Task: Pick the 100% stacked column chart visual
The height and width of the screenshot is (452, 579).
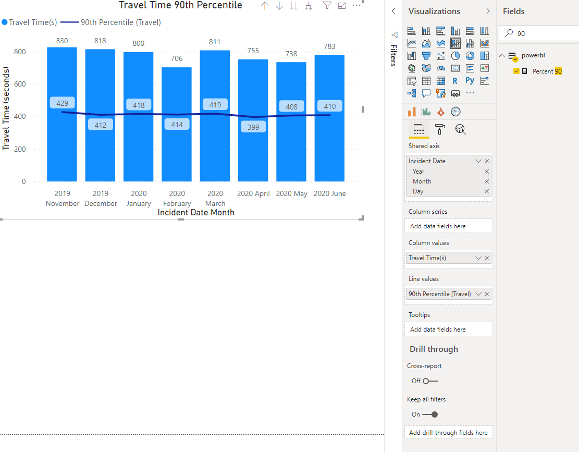Action: (x=485, y=31)
